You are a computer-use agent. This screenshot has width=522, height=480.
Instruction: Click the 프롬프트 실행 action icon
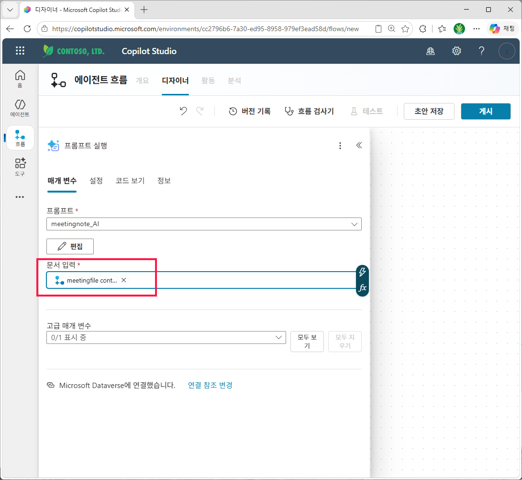[53, 146]
